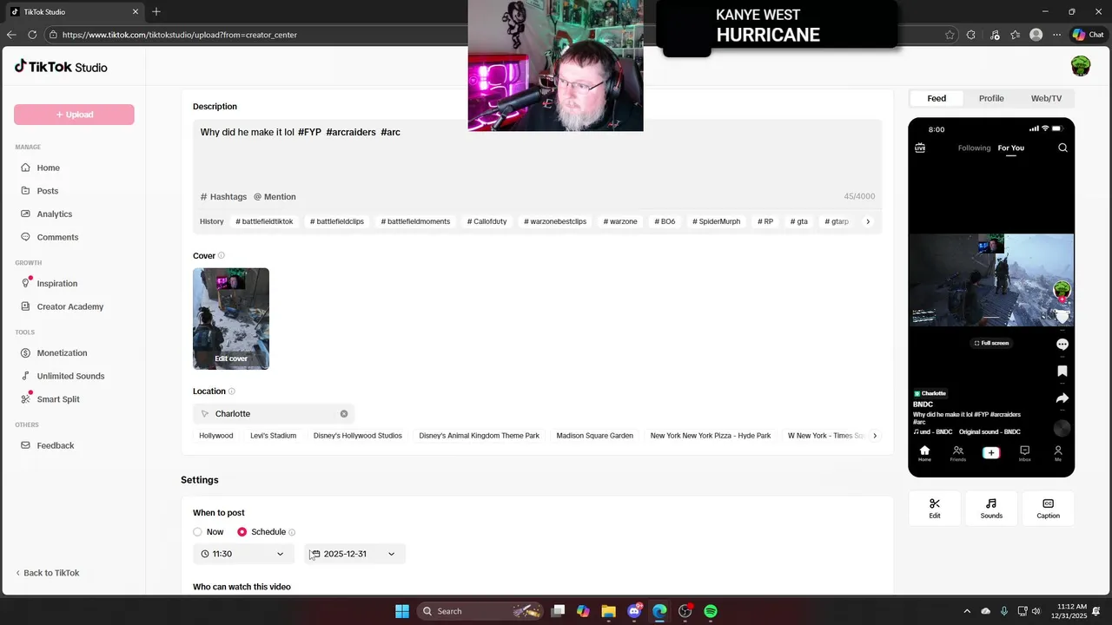1112x625 pixels.
Task: Click the Feedback envelope icon
Action: point(27,445)
